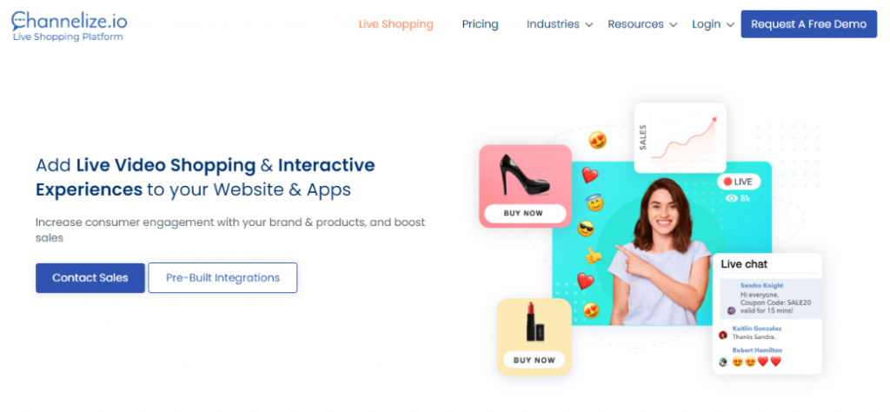890x412 pixels.
Task: Click the Request A Free Demo button
Action: (809, 24)
